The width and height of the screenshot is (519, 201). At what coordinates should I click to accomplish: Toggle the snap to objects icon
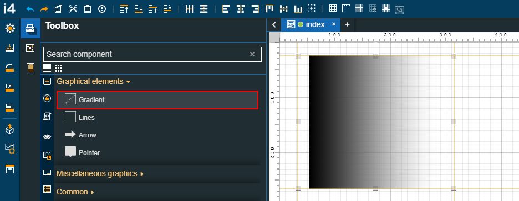click(386, 9)
